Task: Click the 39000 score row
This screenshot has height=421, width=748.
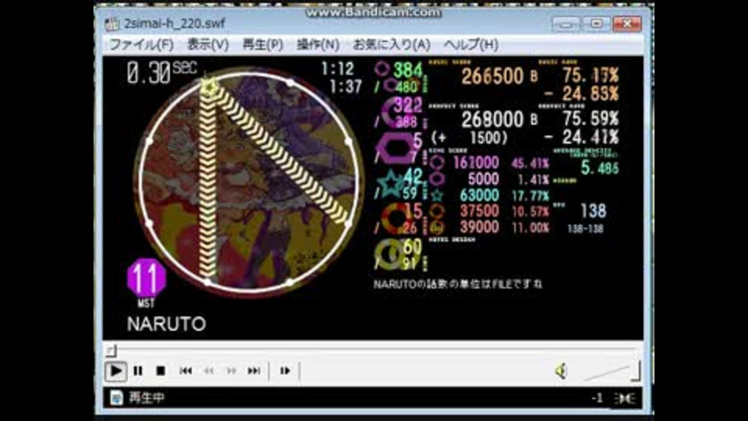Action: (489, 227)
